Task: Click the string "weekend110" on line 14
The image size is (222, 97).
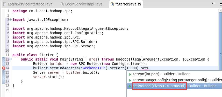Action: [x=93, y=68]
